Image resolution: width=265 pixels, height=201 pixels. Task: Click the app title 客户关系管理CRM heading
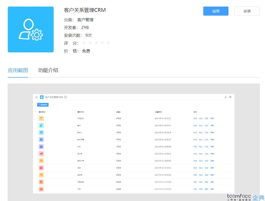click(85, 10)
